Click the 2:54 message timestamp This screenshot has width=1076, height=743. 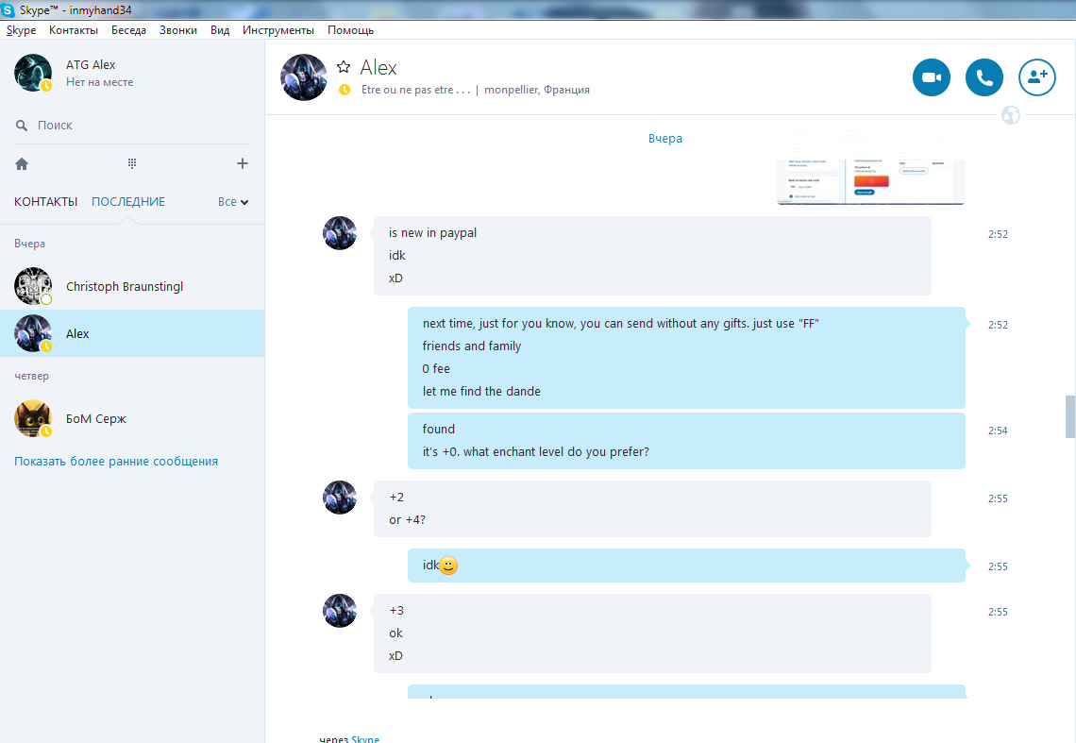pos(998,431)
